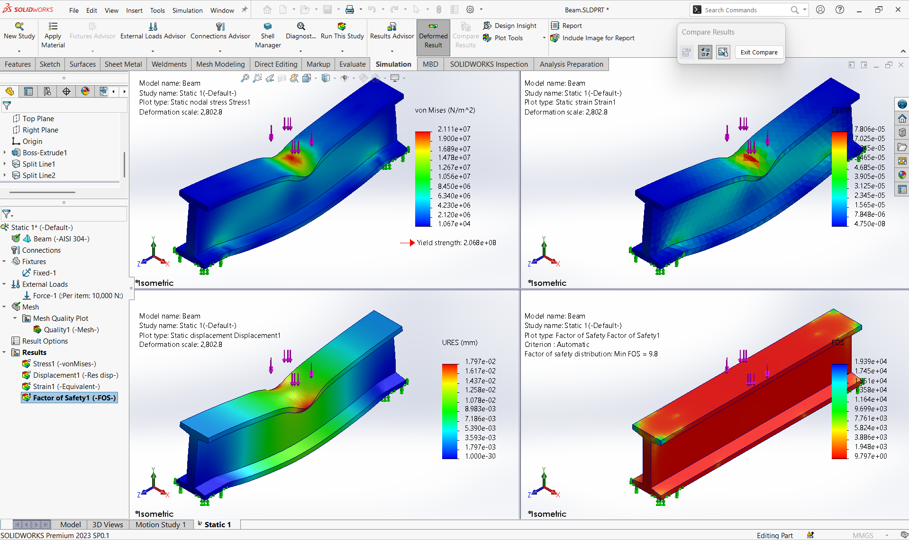The image size is (909, 540).
Task: Click Exit Compare button
Action: pos(759,52)
